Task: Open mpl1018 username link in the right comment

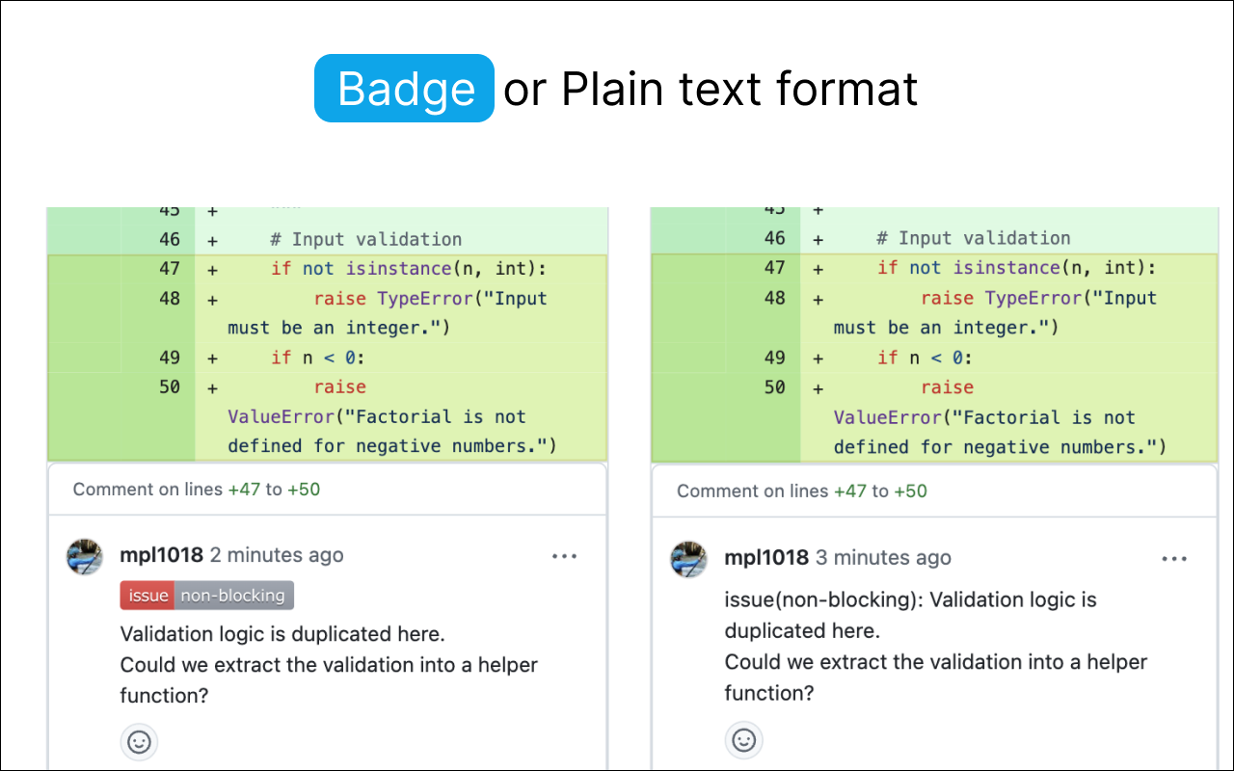Action: coord(766,558)
